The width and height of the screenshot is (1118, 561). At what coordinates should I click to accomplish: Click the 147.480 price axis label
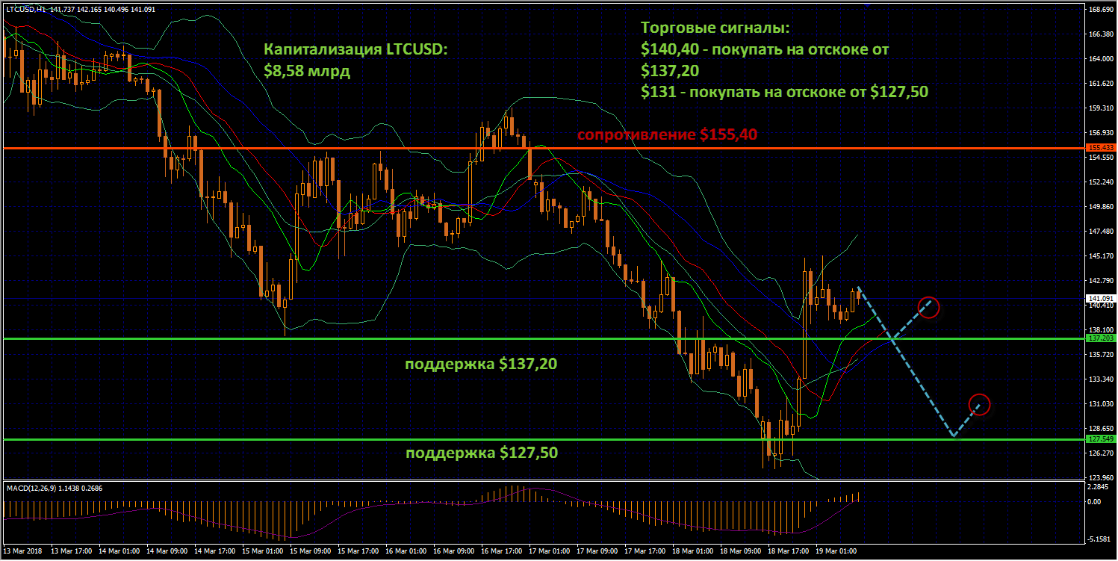[x=1102, y=232]
